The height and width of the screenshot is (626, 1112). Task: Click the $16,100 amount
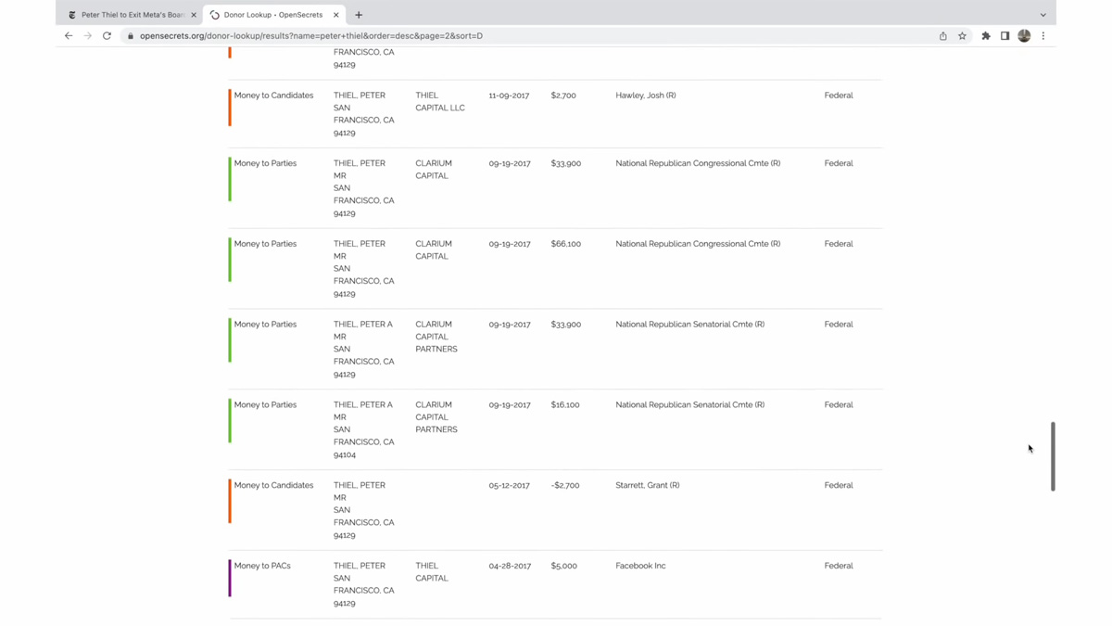click(x=565, y=405)
